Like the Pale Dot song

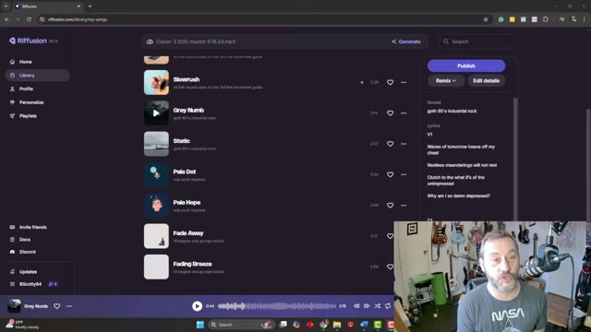390,174
